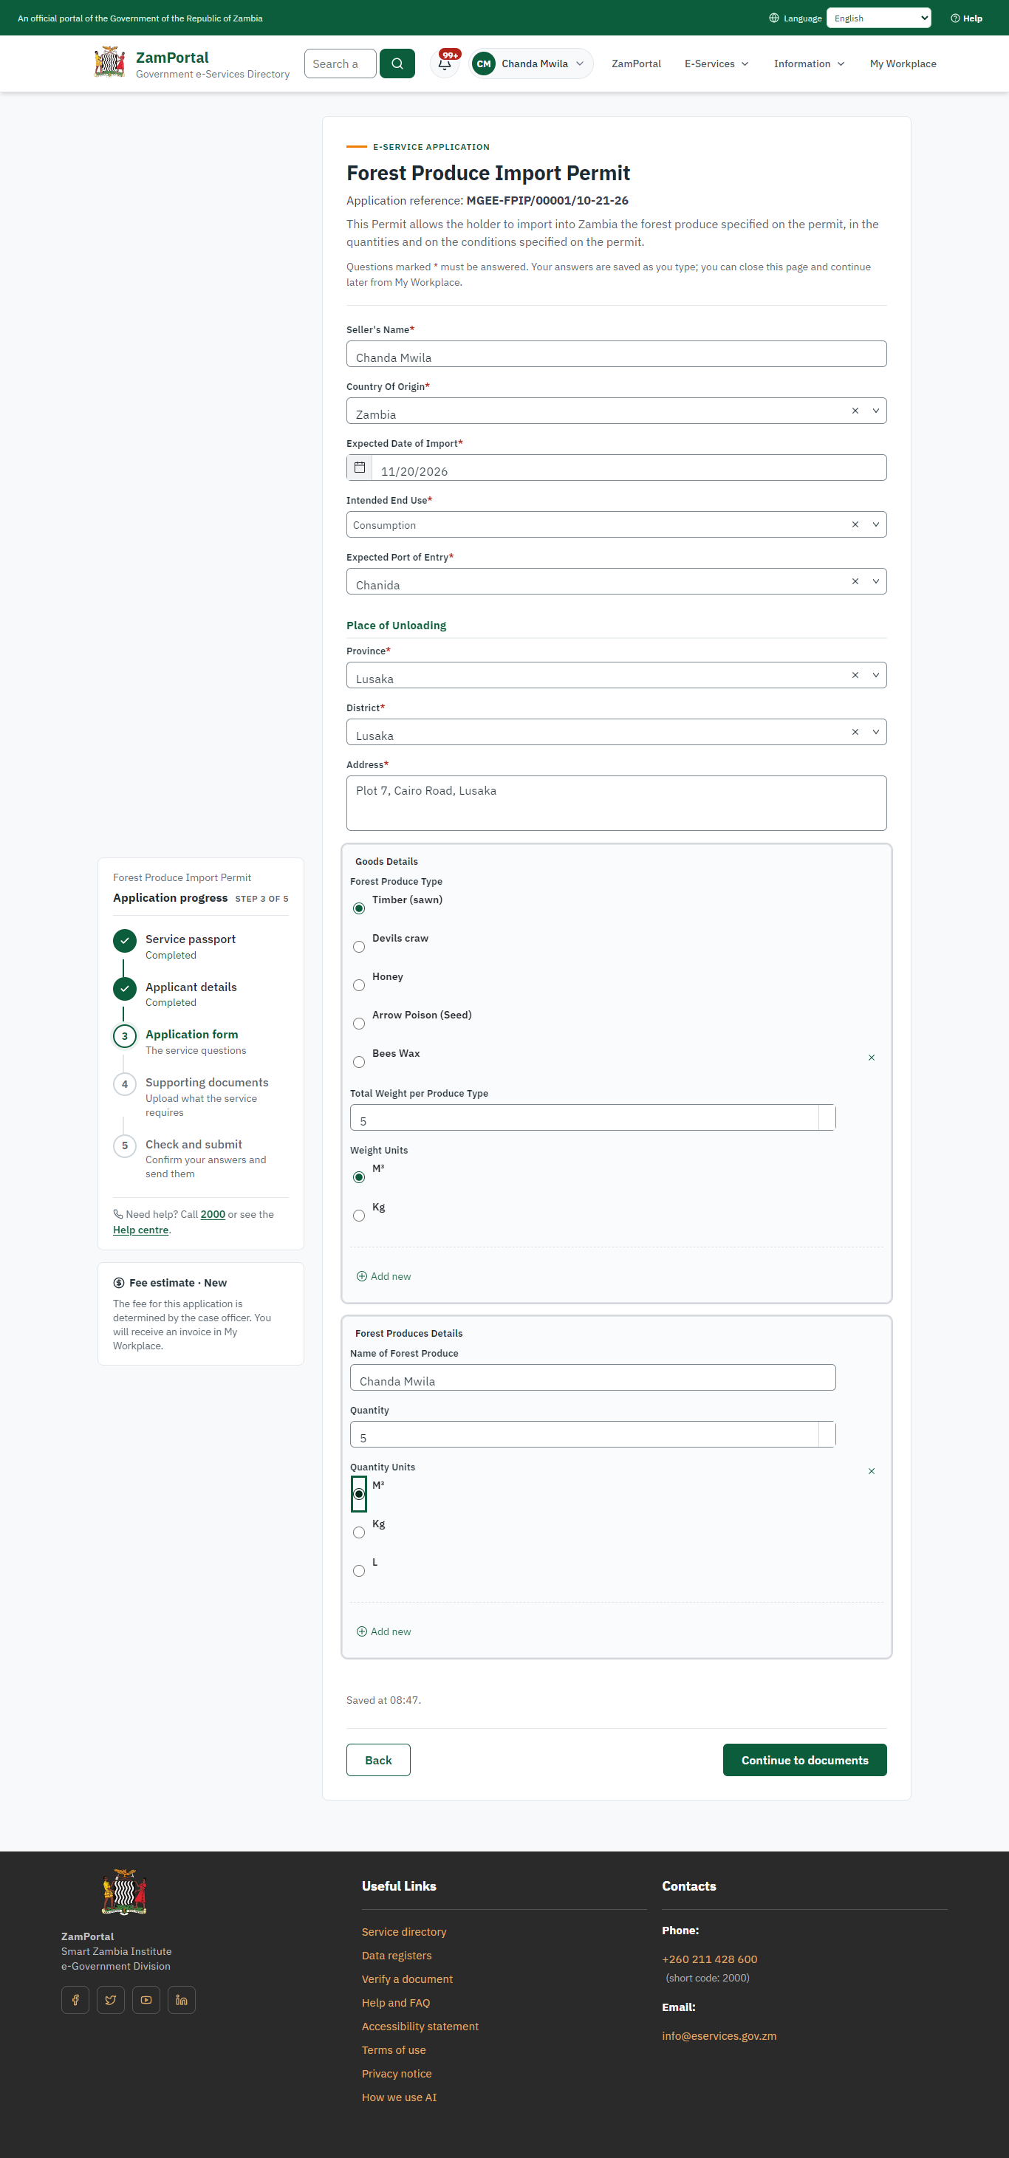
Task: Open the footer LinkedIn icon
Action: tap(181, 2000)
